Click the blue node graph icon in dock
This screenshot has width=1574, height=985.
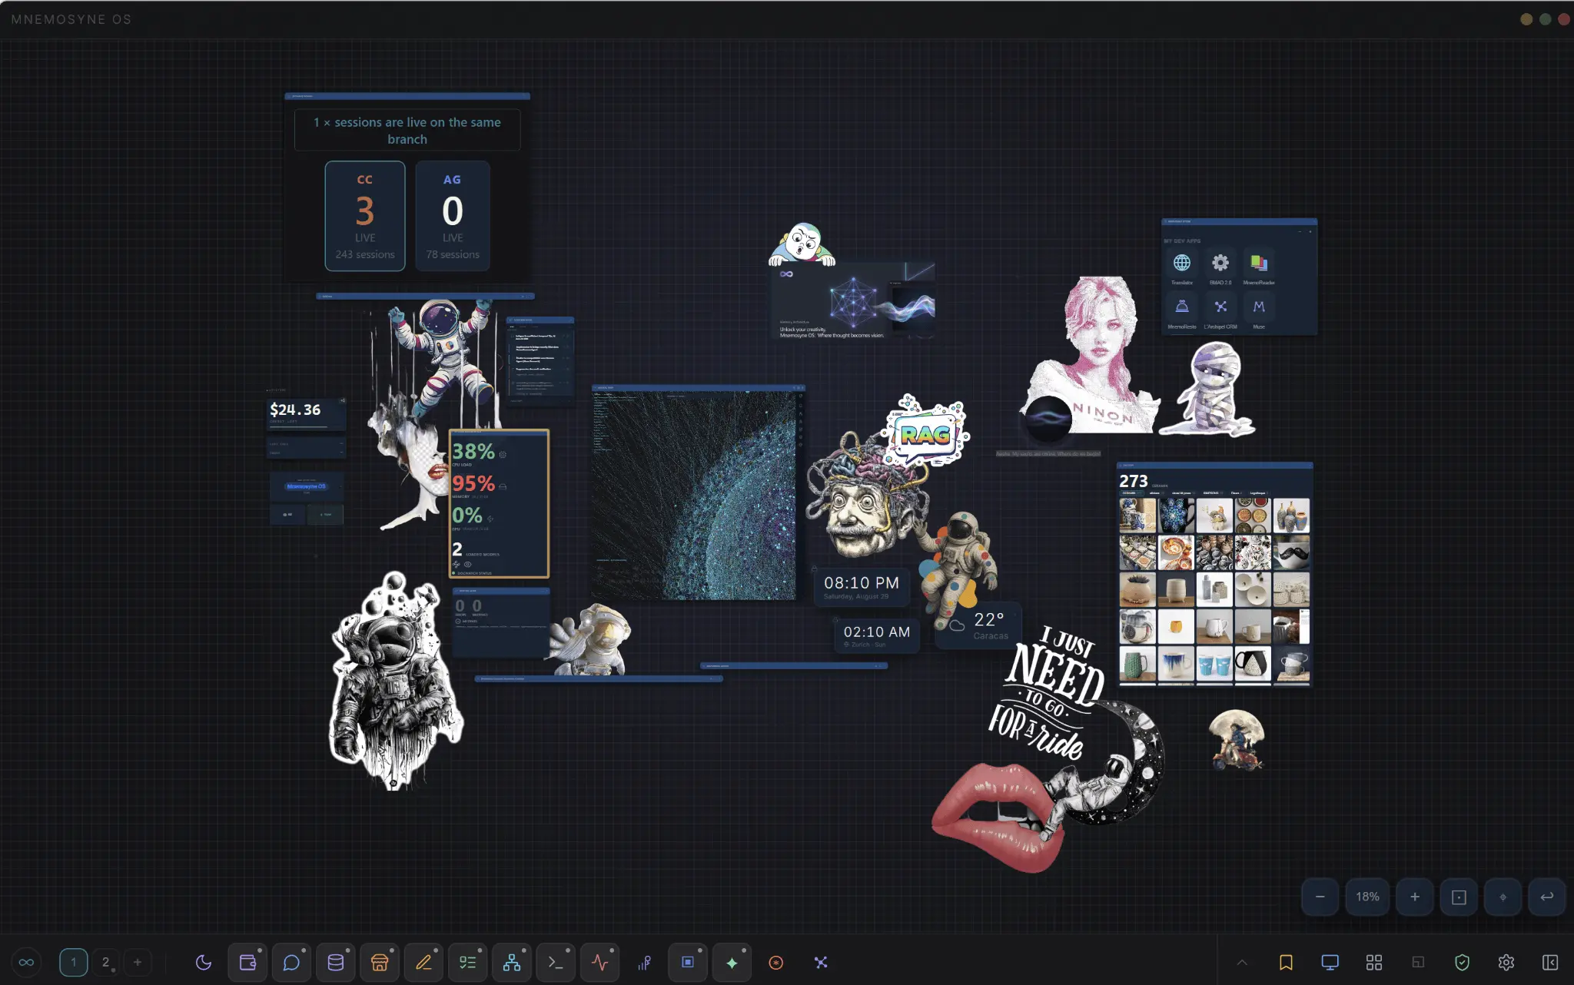coord(821,962)
